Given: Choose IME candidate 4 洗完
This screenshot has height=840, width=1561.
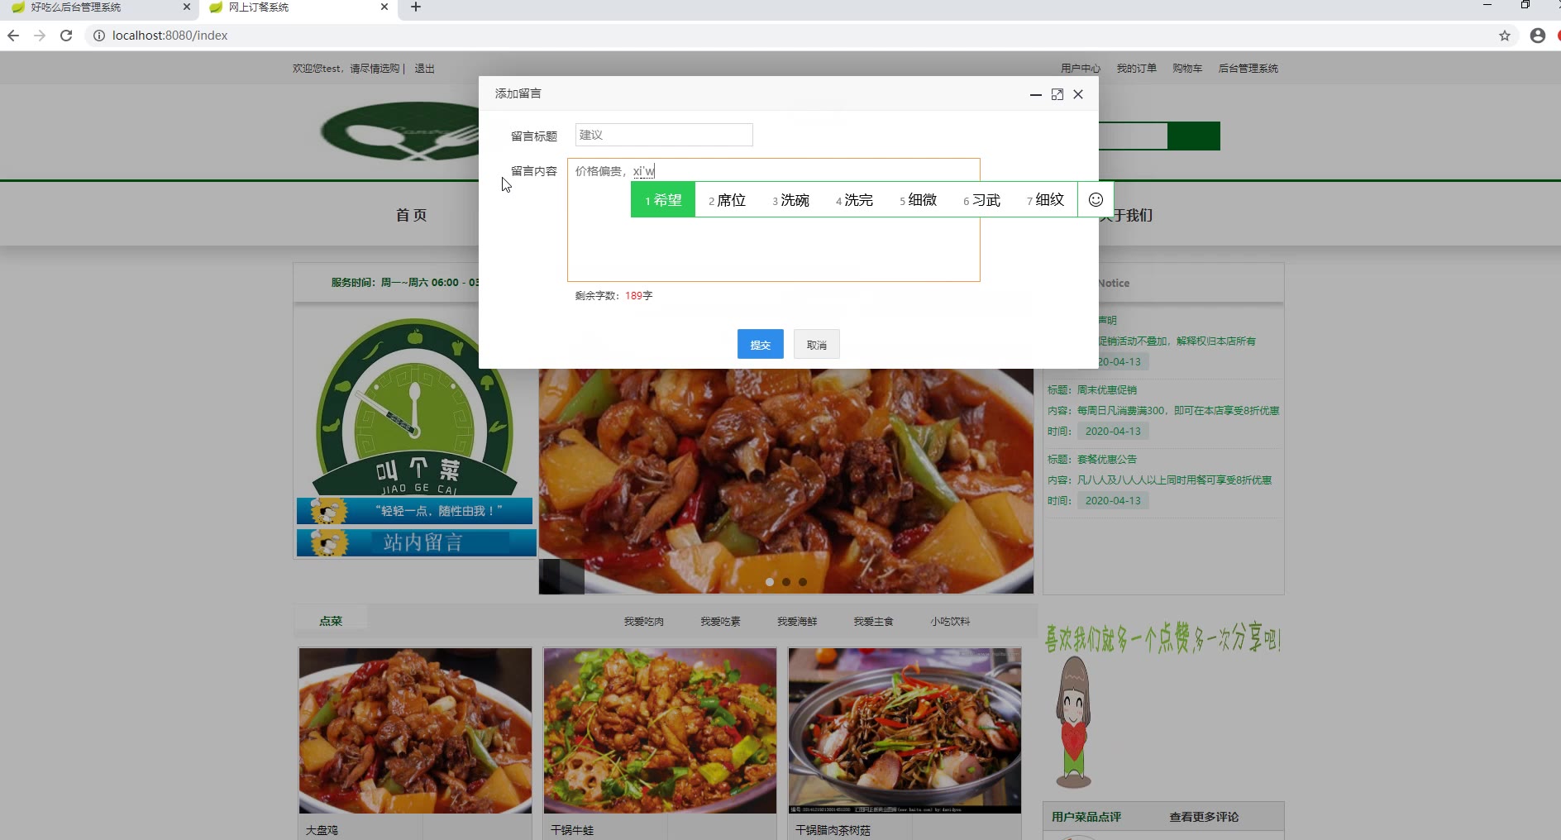Looking at the screenshot, I should click(x=855, y=200).
